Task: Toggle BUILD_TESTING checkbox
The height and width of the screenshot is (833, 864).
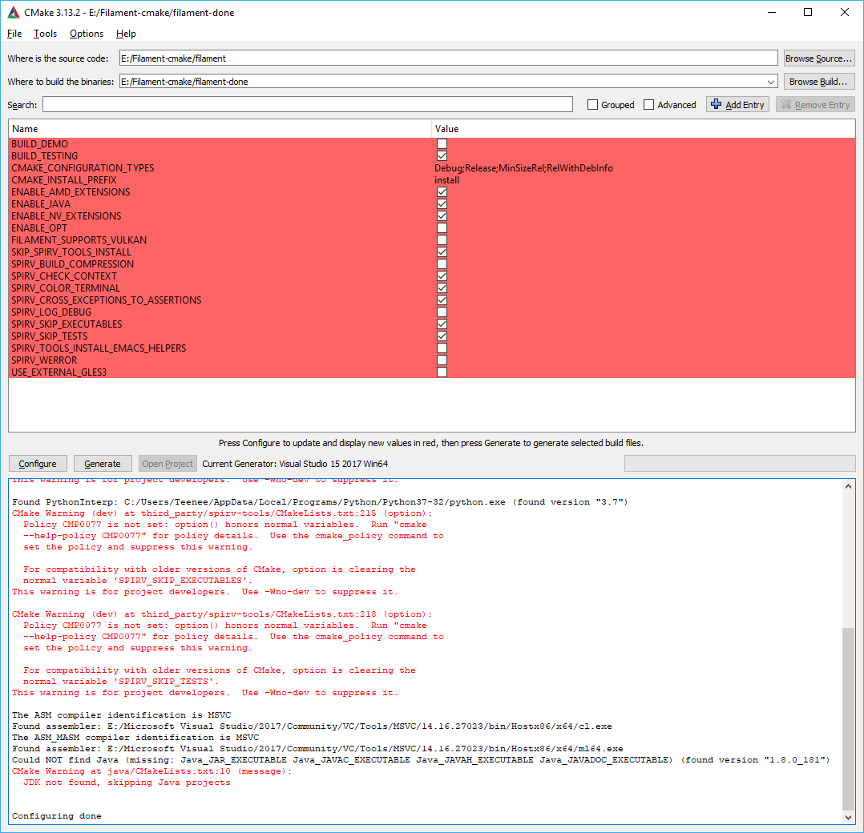Action: point(442,156)
